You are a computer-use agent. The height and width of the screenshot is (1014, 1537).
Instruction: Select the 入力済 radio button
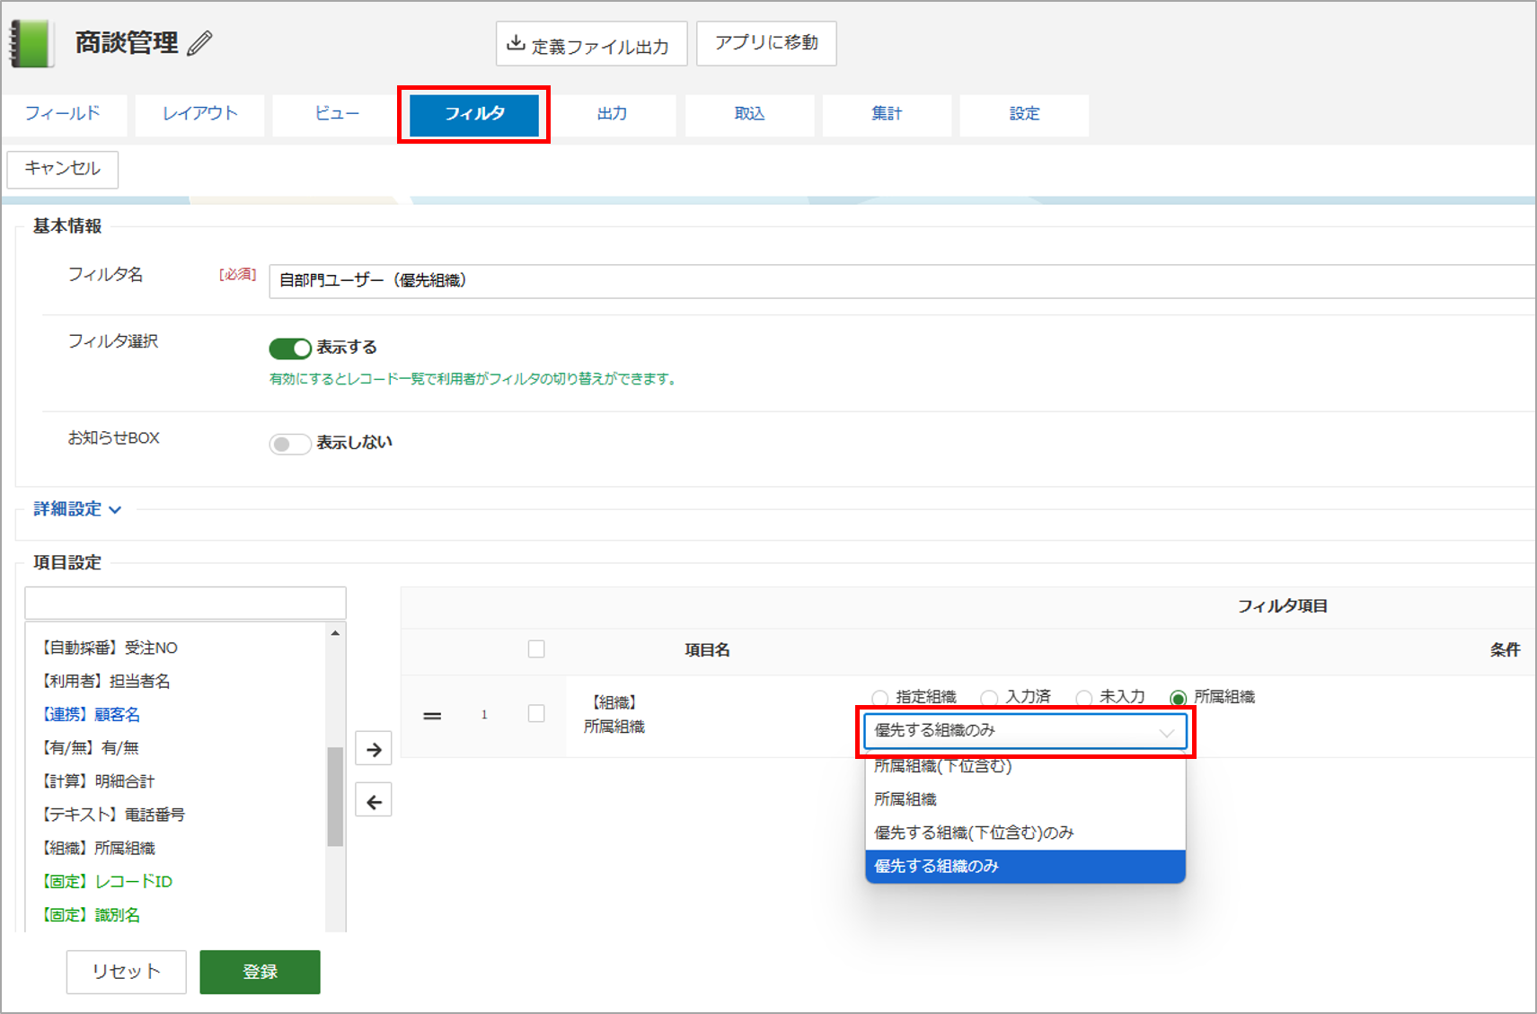[989, 698]
